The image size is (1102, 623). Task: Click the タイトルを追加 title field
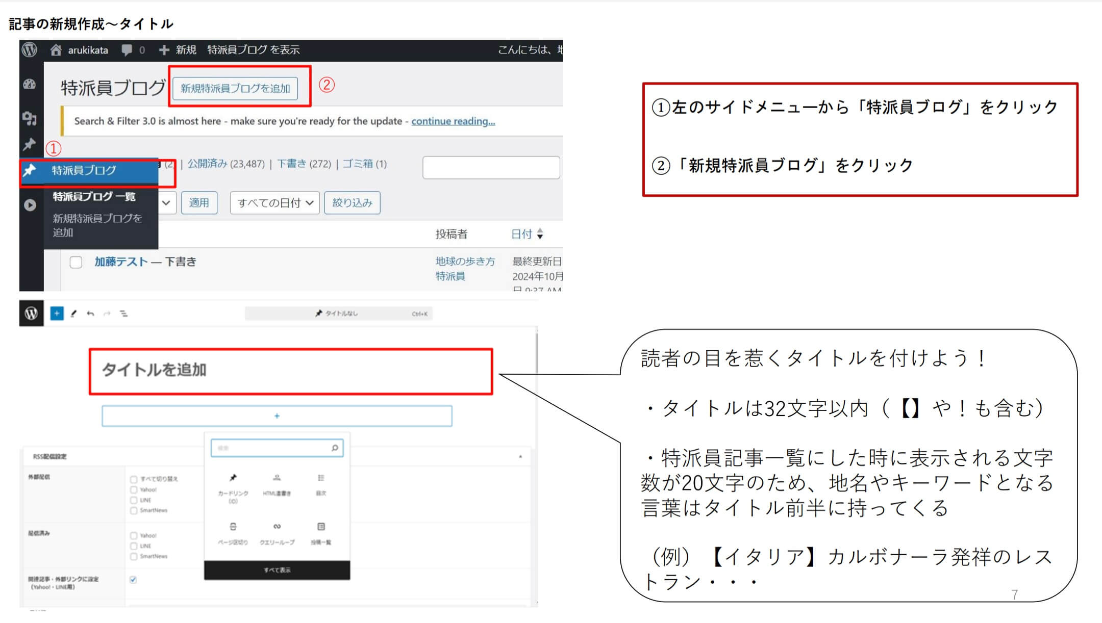point(291,371)
